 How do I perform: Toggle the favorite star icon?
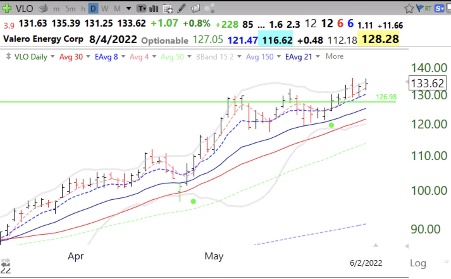(x=409, y=9)
